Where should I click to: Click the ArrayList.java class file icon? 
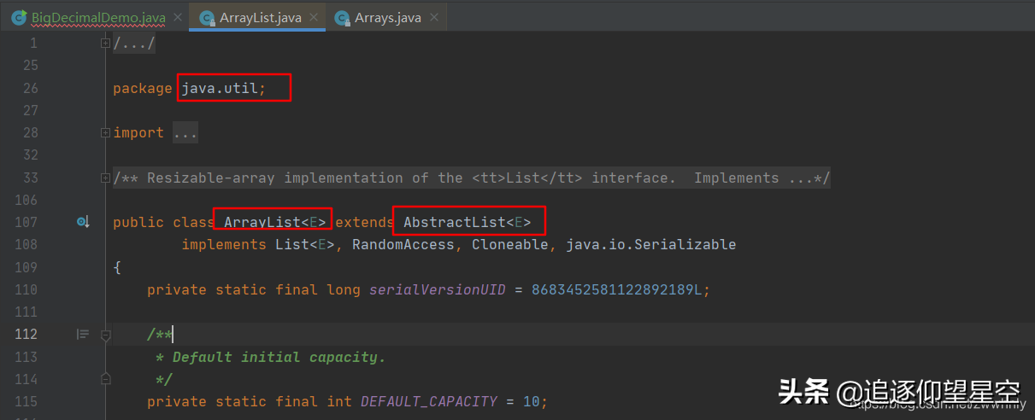pyautogui.click(x=207, y=17)
